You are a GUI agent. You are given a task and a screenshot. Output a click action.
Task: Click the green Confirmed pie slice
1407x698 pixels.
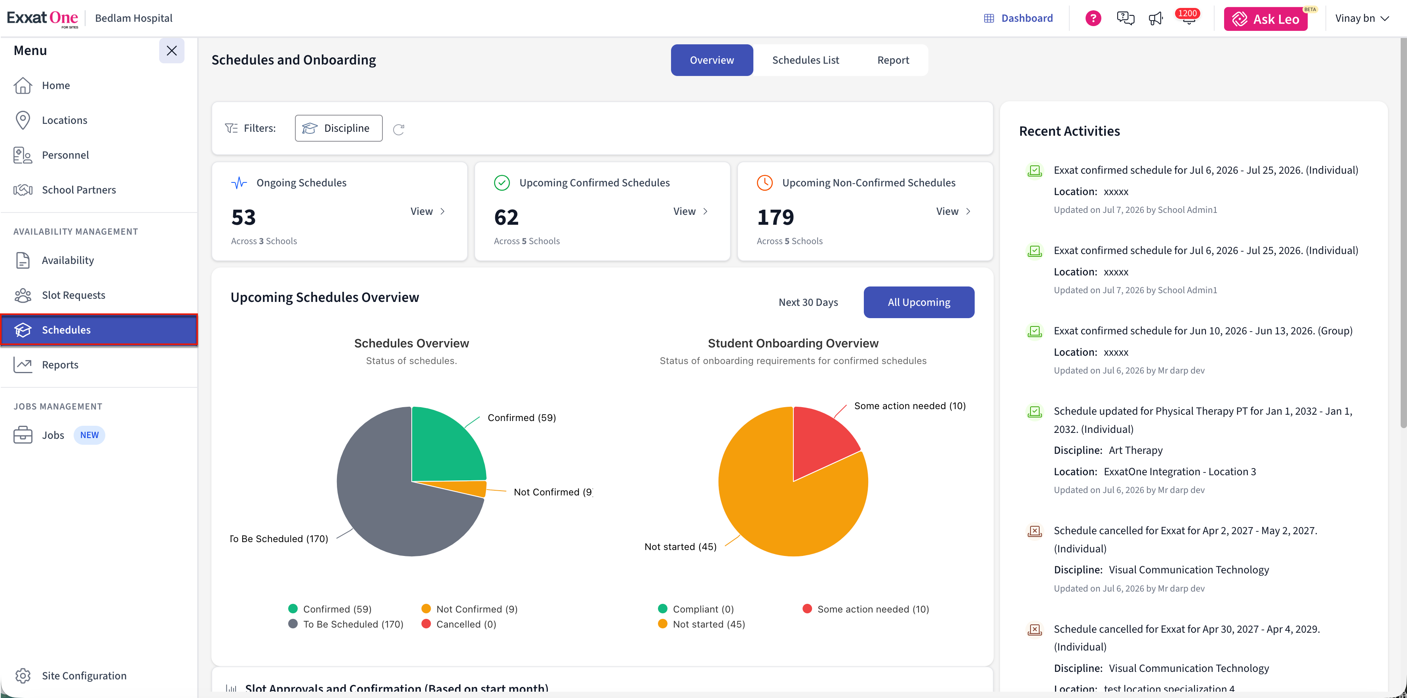(443, 448)
